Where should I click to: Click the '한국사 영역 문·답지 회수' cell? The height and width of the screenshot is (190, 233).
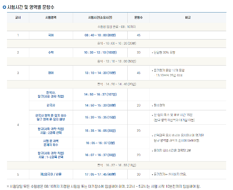click(x=51, y=117)
